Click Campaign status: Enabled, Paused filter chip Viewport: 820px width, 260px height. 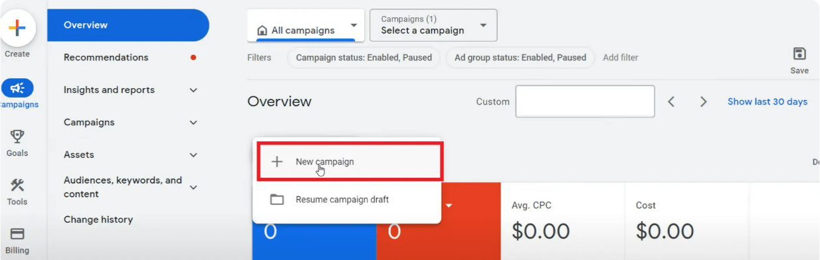363,58
